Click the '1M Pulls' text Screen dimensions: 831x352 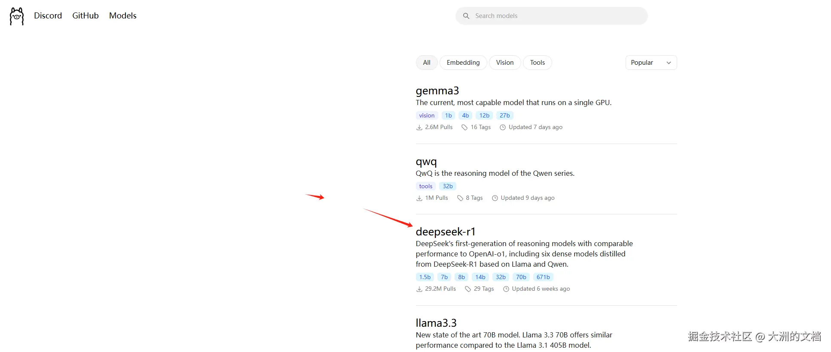pos(437,198)
